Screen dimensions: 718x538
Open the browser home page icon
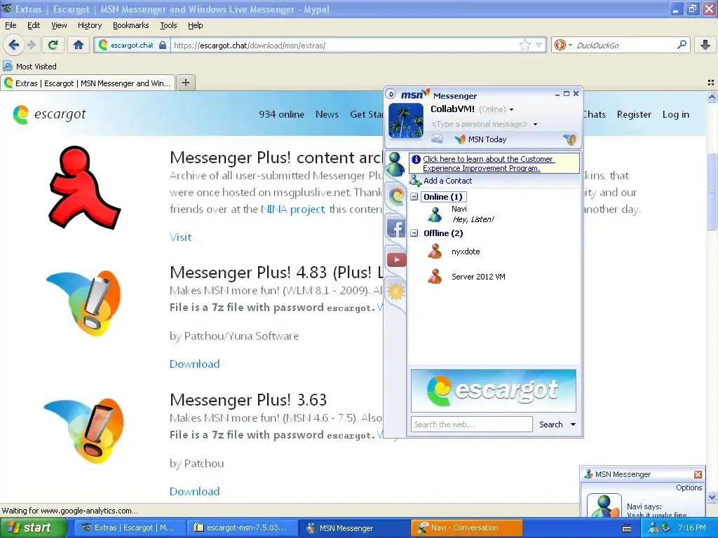click(x=79, y=45)
